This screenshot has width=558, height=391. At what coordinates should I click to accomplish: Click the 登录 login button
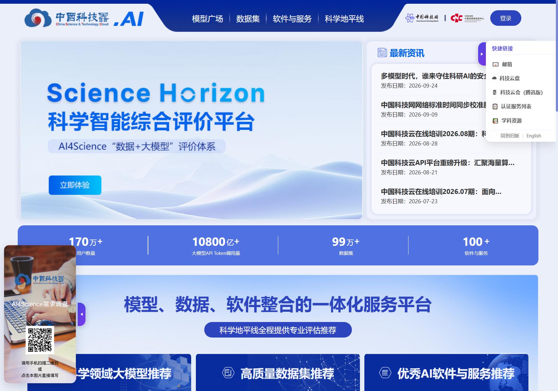coord(505,18)
